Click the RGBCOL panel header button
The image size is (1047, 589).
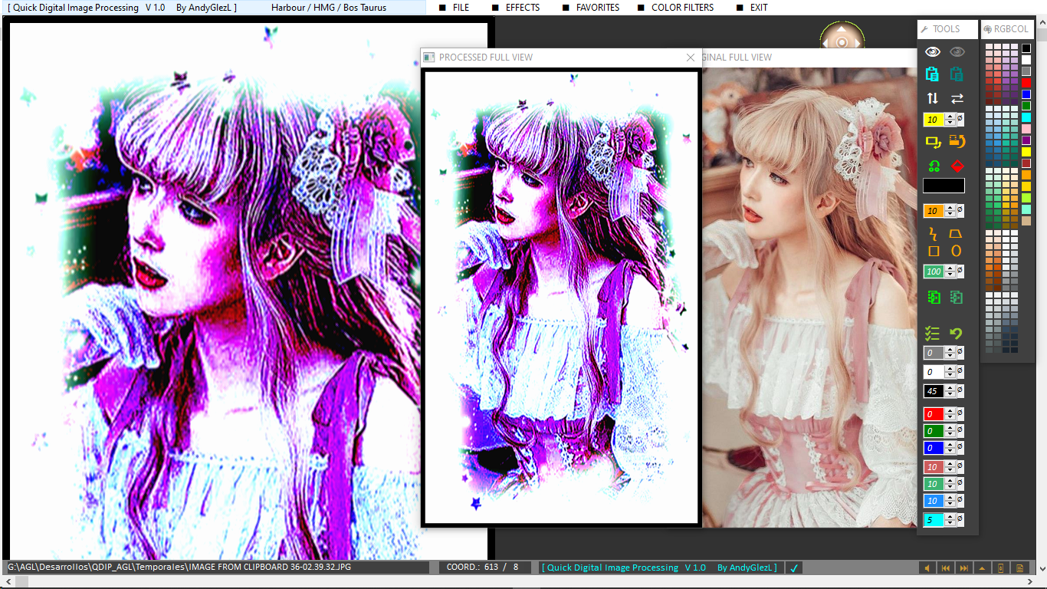click(1007, 29)
